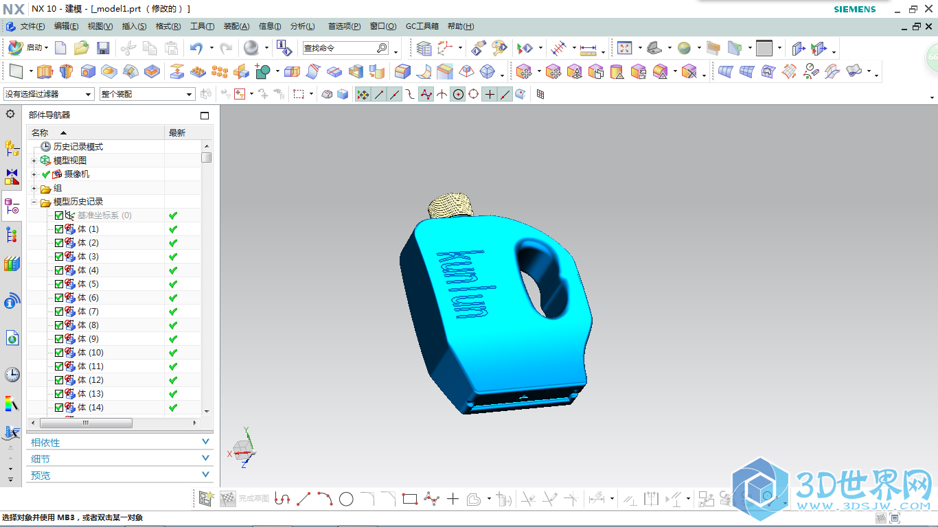The width and height of the screenshot is (938, 527).
Task: Click the part navigator horizontal scrollbar thumb
Action: click(x=86, y=423)
